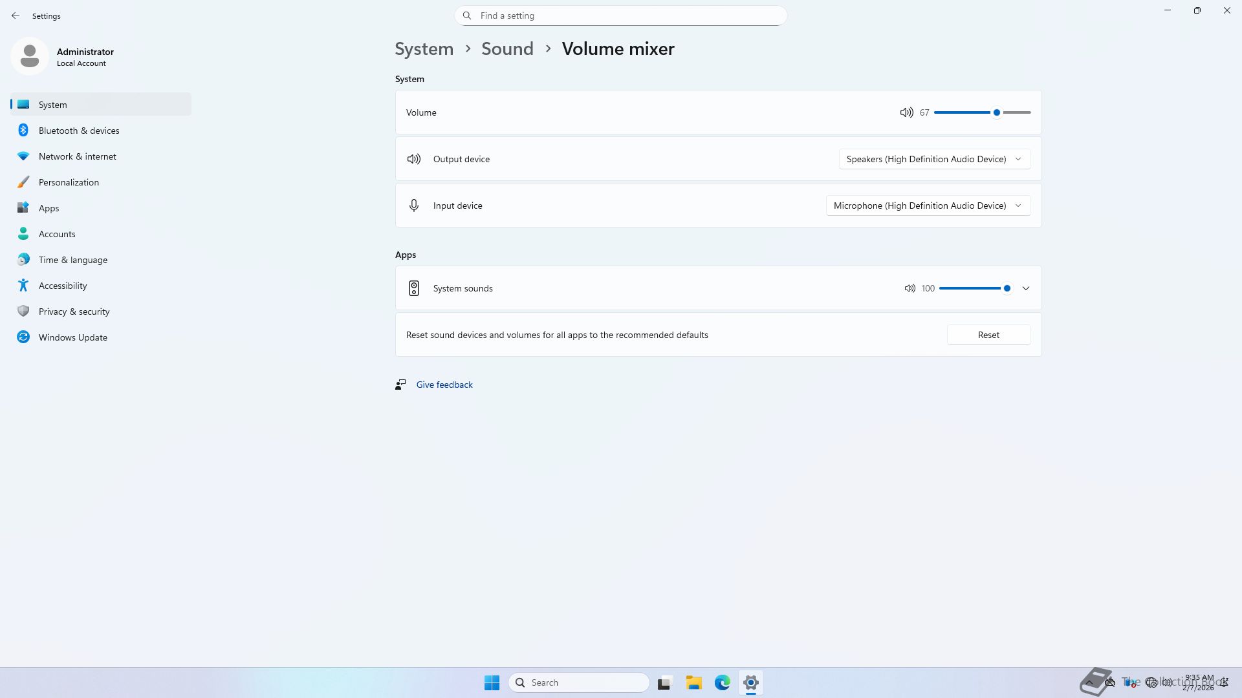Mute system volume via speaker icon
Image resolution: width=1242 pixels, height=698 pixels.
[x=906, y=112]
